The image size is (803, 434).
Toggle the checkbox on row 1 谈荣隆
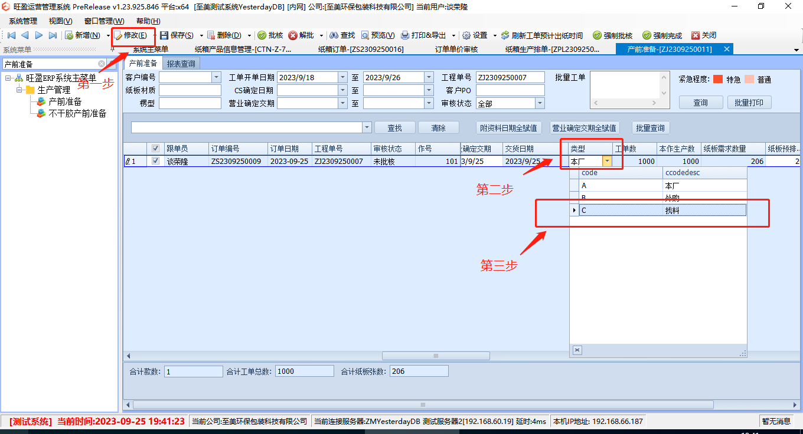pos(156,161)
